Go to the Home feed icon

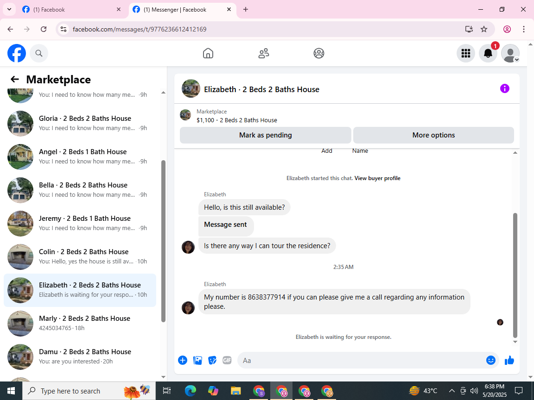tap(208, 53)
